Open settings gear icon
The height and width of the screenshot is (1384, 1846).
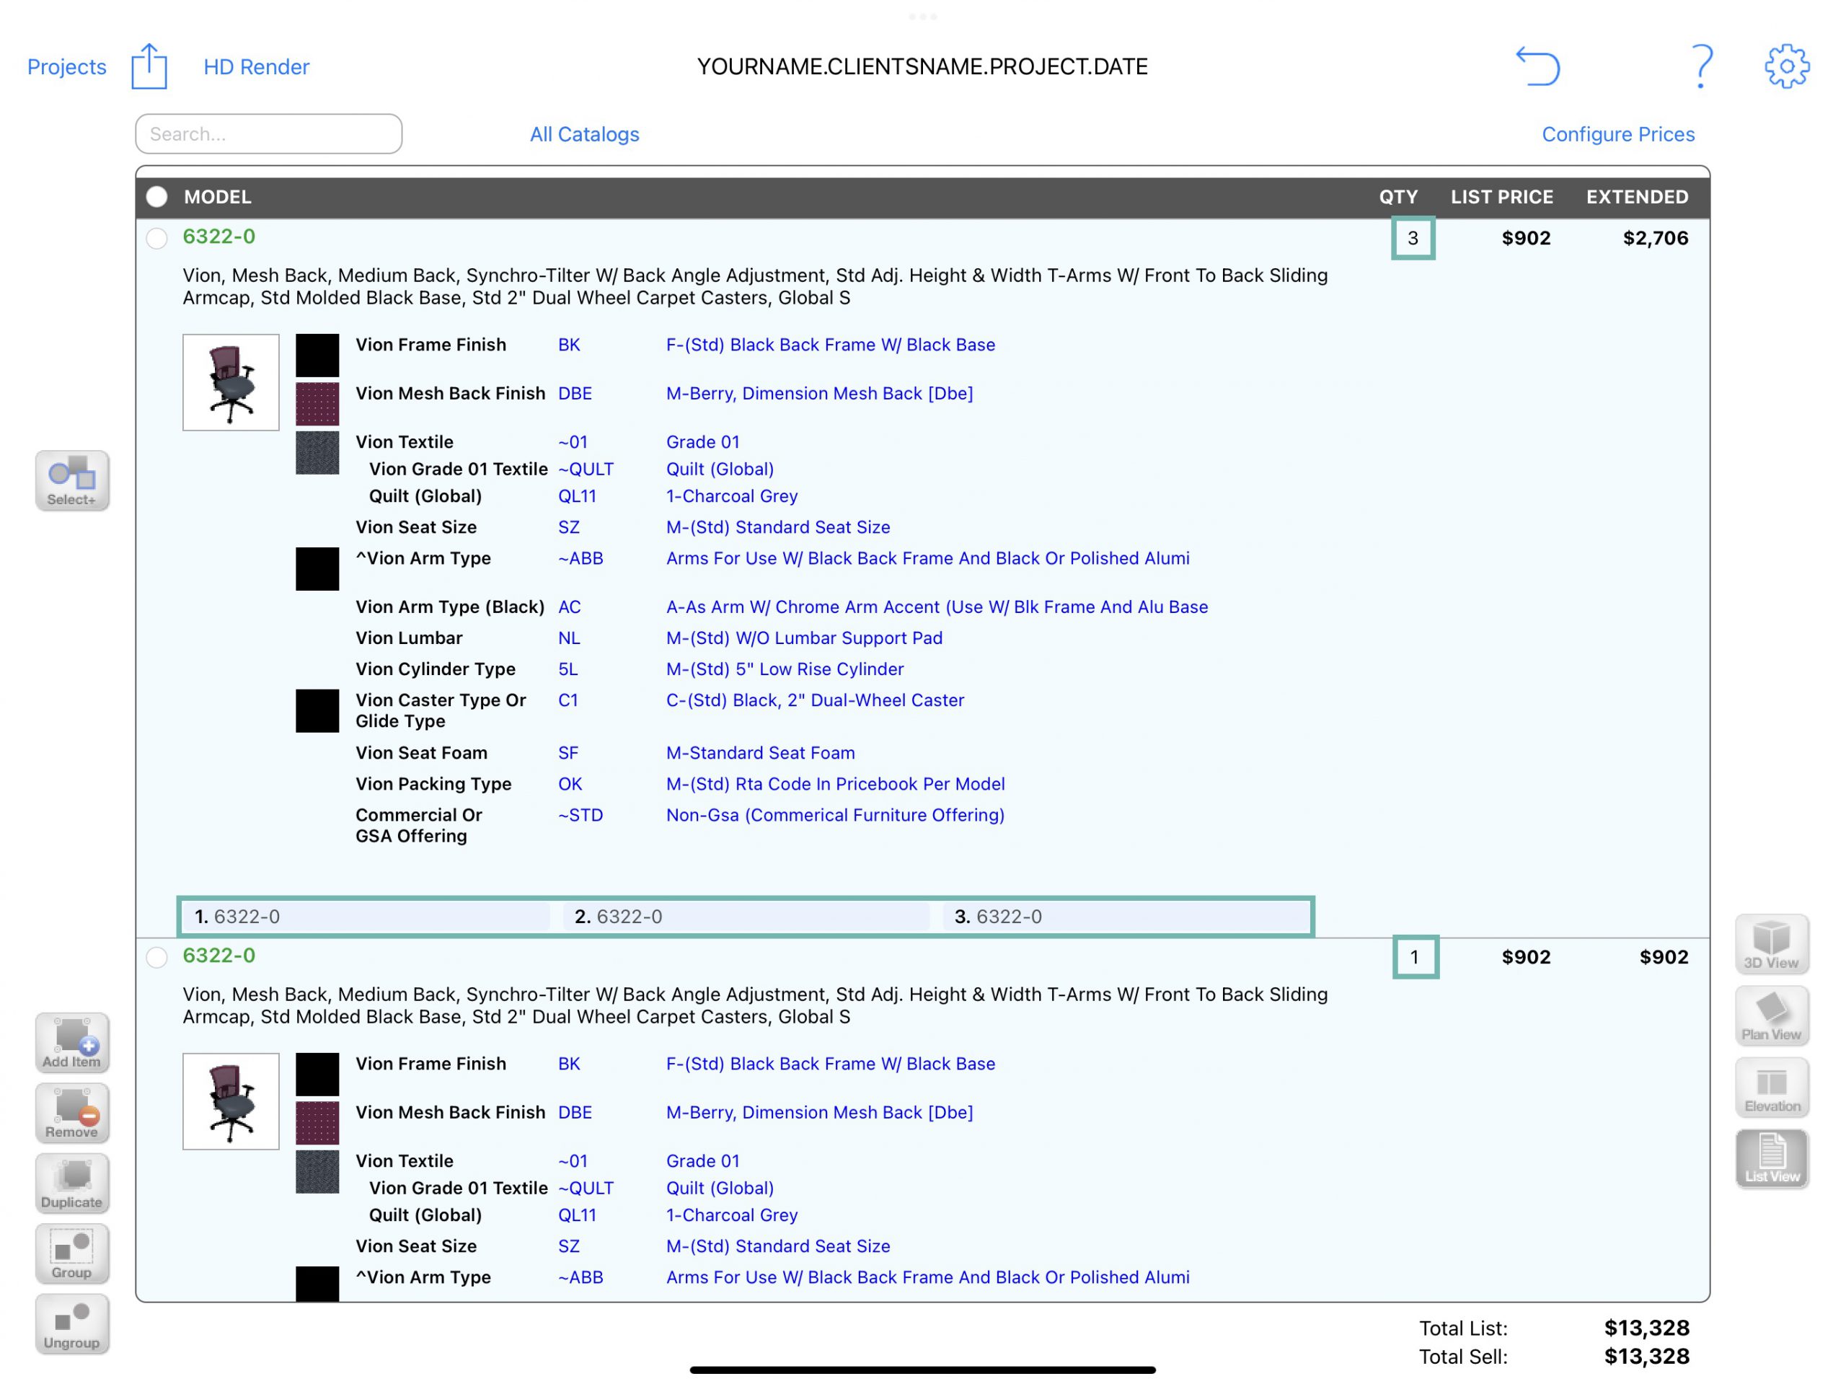click(1787, 66)
